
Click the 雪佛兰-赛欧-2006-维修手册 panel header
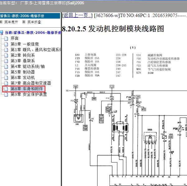[x=30, y=16]
